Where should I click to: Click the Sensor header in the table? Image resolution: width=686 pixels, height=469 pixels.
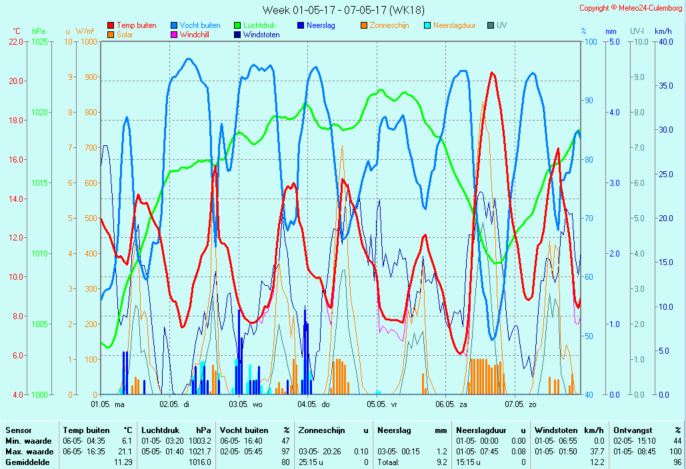(18, 430)
